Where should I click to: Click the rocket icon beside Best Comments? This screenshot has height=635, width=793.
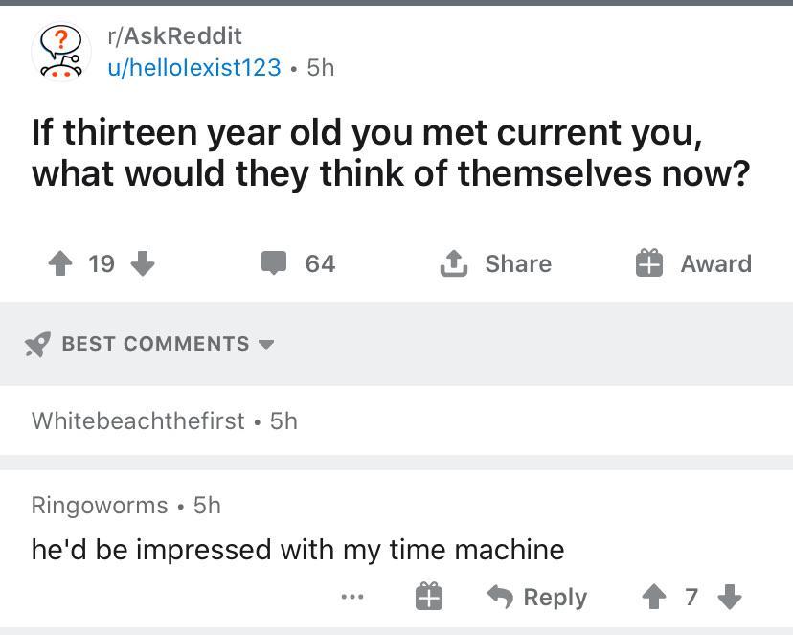37,344
